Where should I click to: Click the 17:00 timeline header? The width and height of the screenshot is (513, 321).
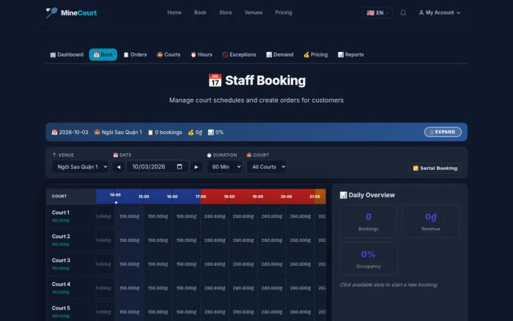click(x=201, y=196)
